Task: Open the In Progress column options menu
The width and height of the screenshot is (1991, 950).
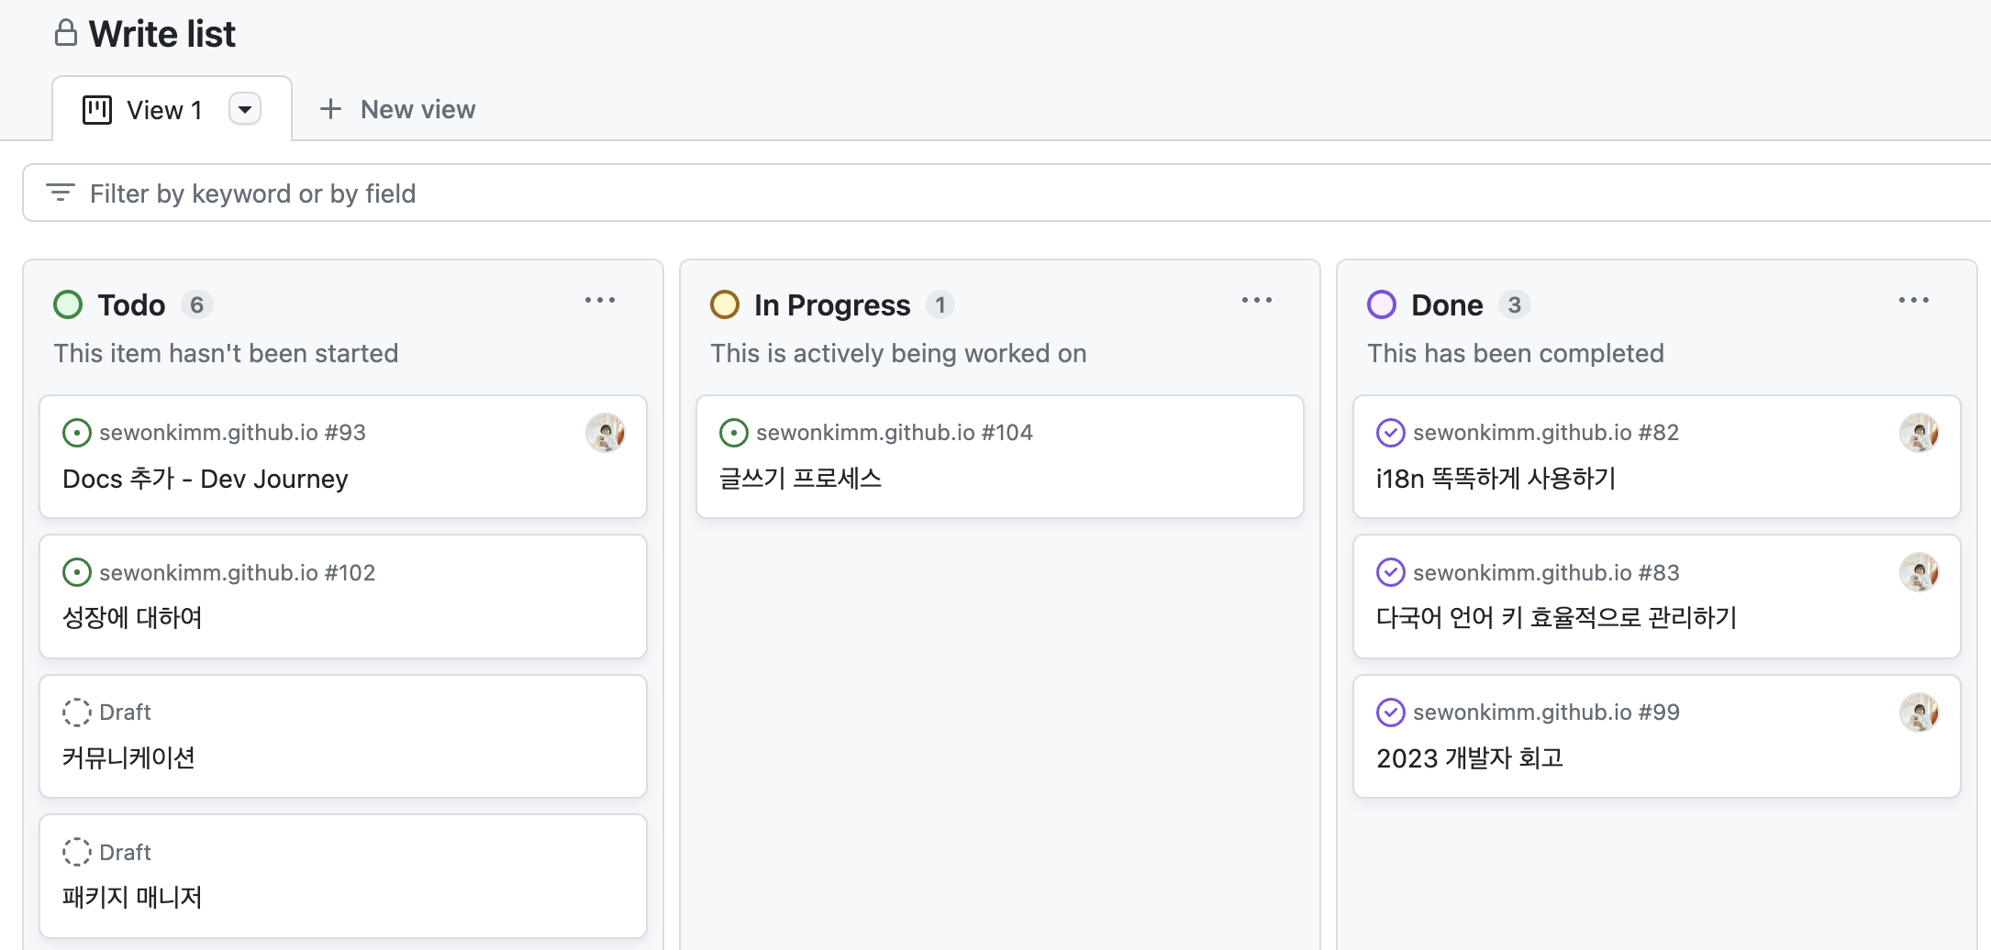Action: (1257, 301)
